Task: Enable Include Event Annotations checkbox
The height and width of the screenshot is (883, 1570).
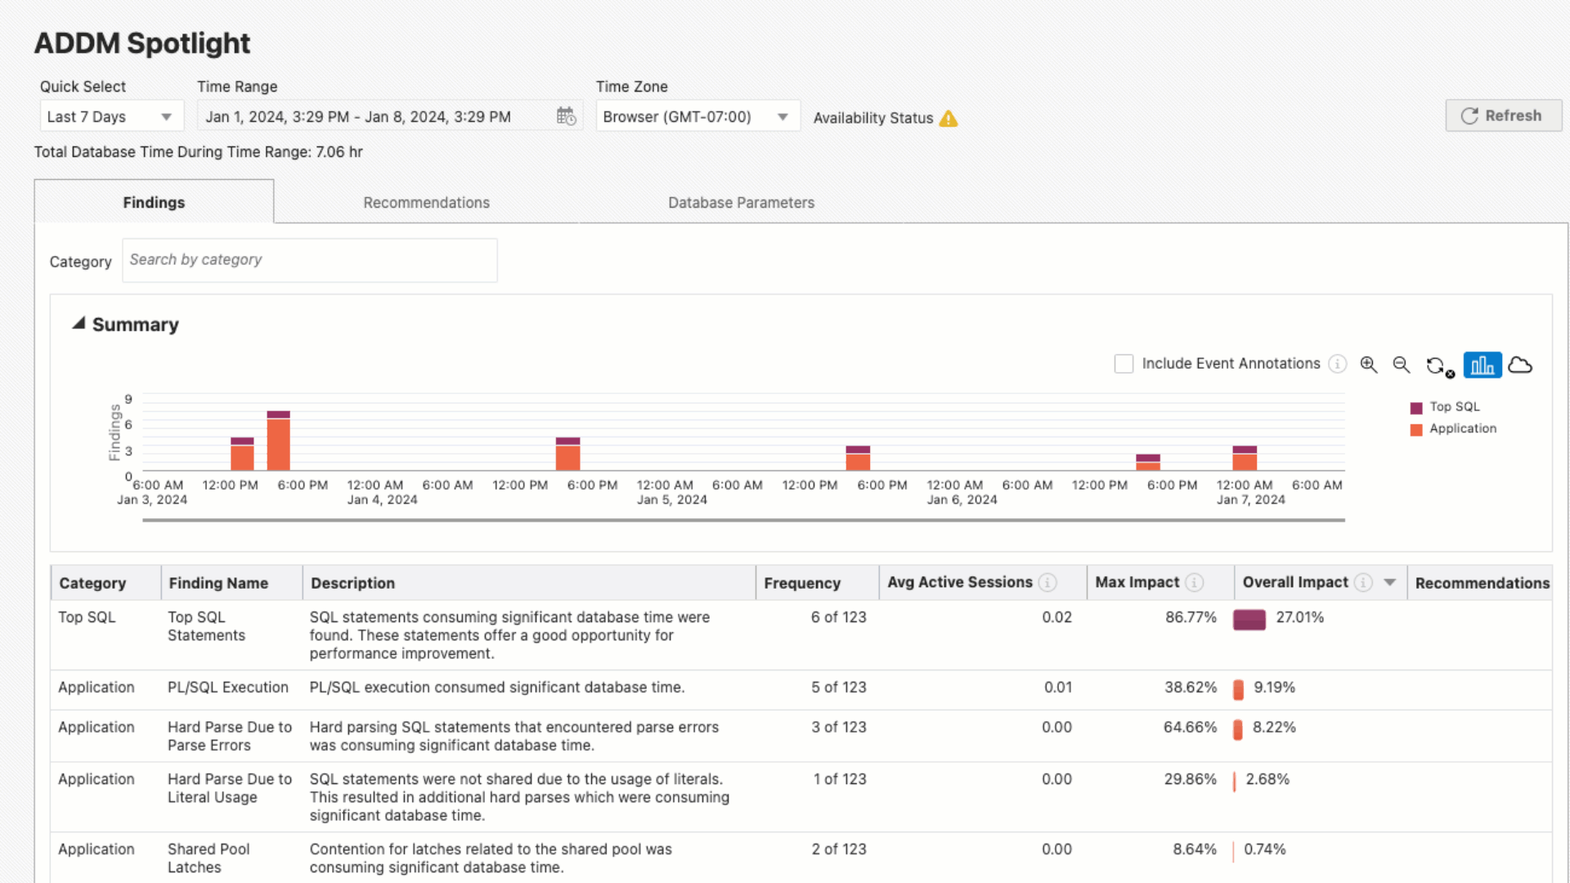Action: 1124,364
